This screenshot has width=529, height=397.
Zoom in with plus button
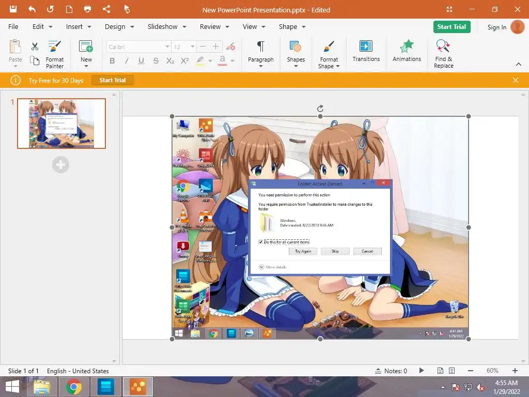[515, 371]
